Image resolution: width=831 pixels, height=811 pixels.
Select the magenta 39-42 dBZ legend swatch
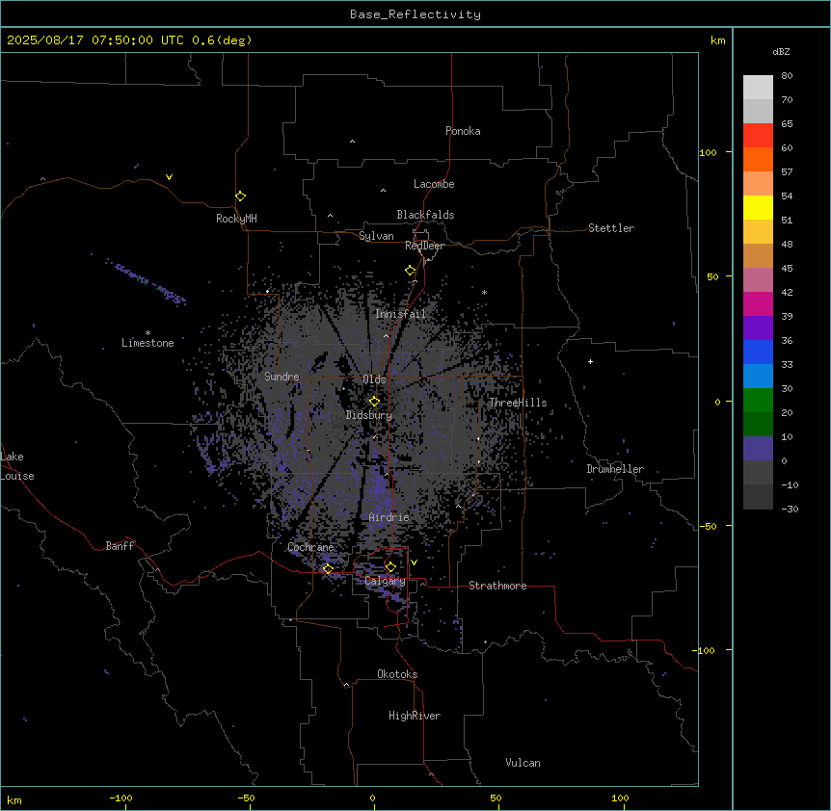[758, 303]
